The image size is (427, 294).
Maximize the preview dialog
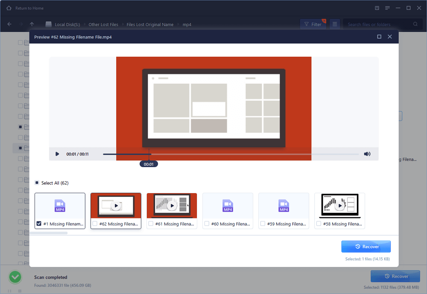pyautogui.click(x=379, y=37)
